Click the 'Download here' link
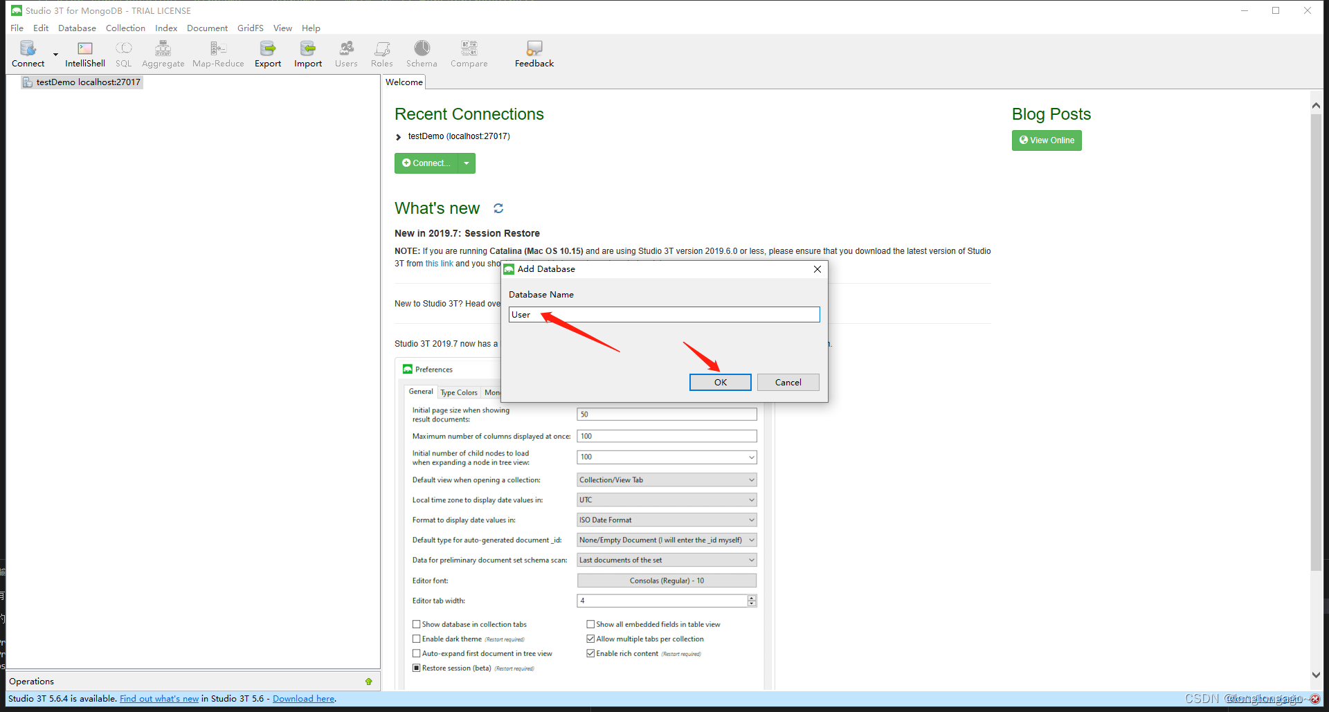Viewport: 1329px width, 712px height. (x=304, y=699)
